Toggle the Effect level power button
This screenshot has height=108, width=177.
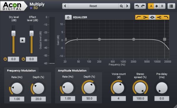[23, 59]
